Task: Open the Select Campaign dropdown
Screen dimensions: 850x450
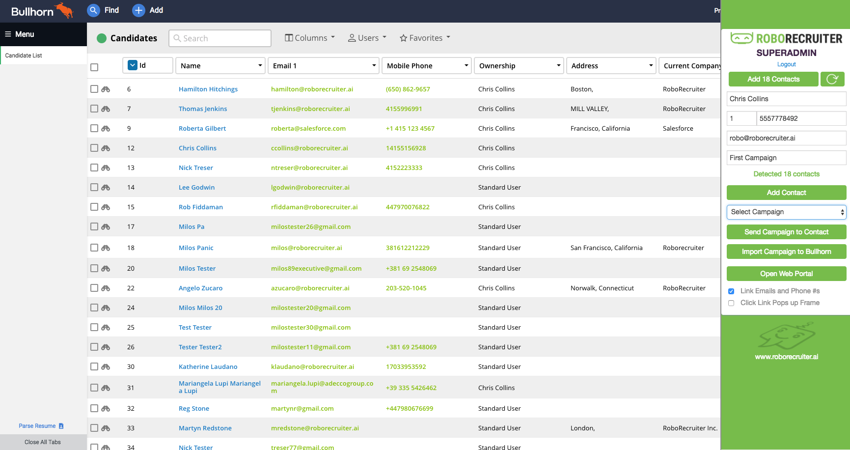Action: point(787,212)
